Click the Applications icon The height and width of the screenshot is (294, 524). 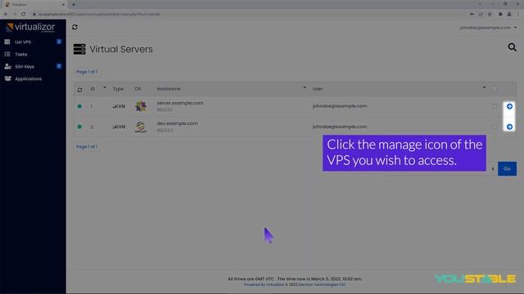(7, 78)
